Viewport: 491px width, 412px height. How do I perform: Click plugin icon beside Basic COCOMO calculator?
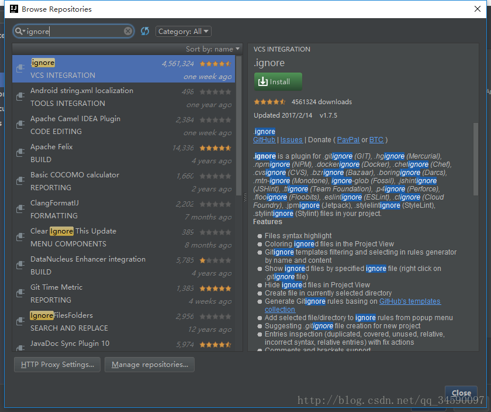(20, 181)
